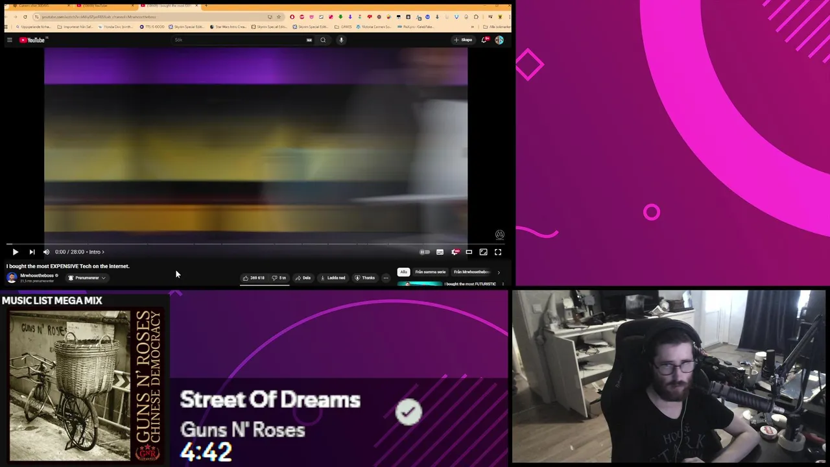Screen dimensions: 830x467
Task: Dislike the video with thumbs down
Action: point(279,278)
